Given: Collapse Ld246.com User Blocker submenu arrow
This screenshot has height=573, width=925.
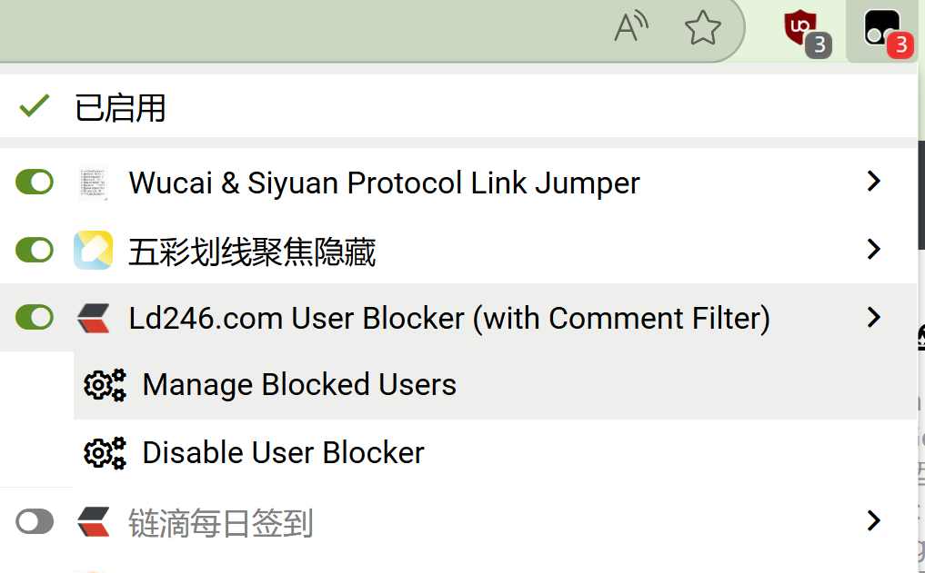Looking at the screenshot, I should point(874,317).
